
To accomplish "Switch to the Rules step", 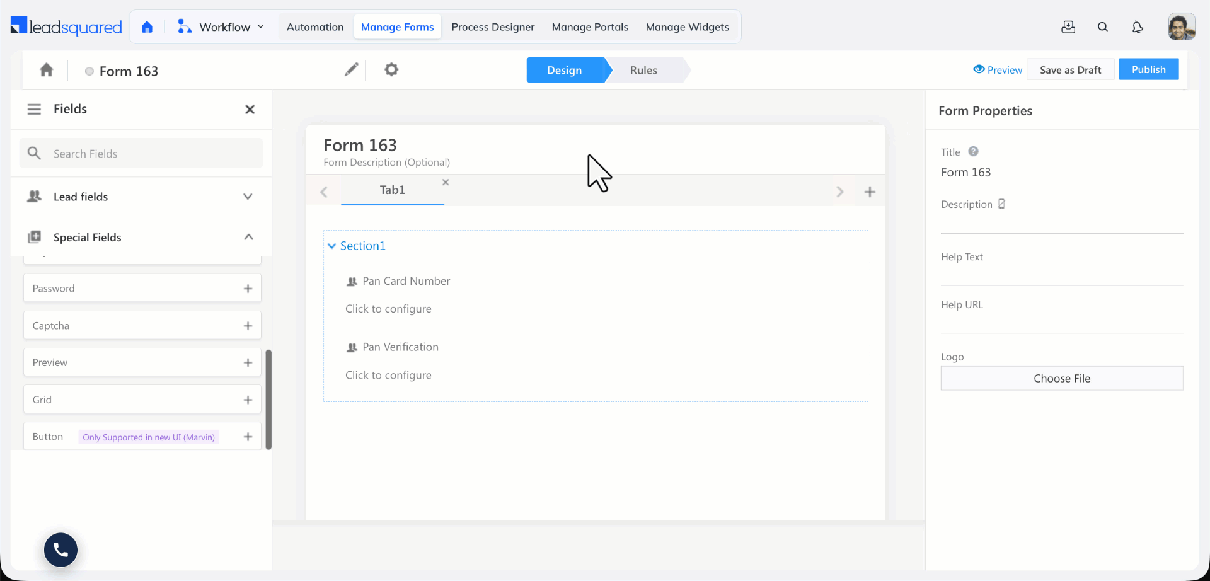I will (644, 70).
